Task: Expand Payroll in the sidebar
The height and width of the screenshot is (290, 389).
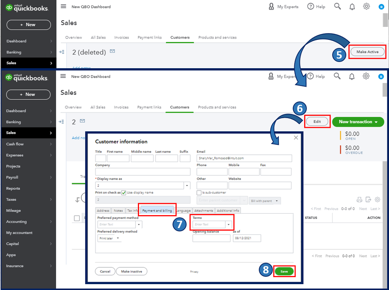Action: click(x=29, y=177)
